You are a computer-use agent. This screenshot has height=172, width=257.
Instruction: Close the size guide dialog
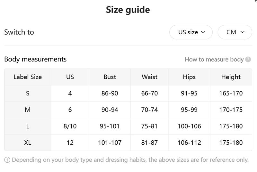[255, 1]
